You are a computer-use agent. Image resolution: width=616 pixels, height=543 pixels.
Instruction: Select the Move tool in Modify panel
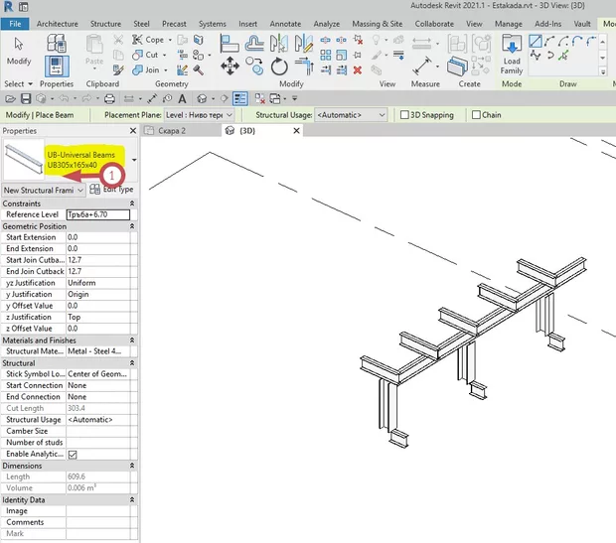tap(229, 66)
